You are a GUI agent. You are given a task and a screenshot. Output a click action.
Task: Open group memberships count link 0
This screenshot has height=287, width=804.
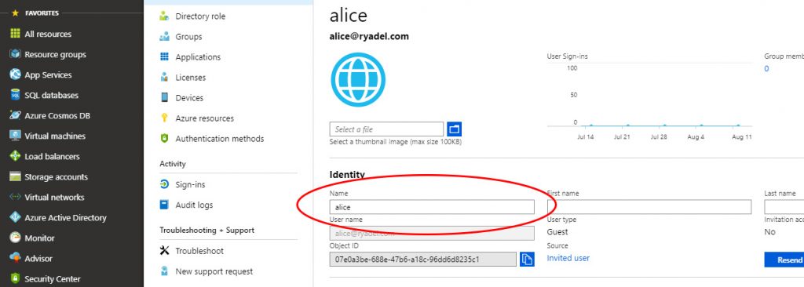coord(766,69)
